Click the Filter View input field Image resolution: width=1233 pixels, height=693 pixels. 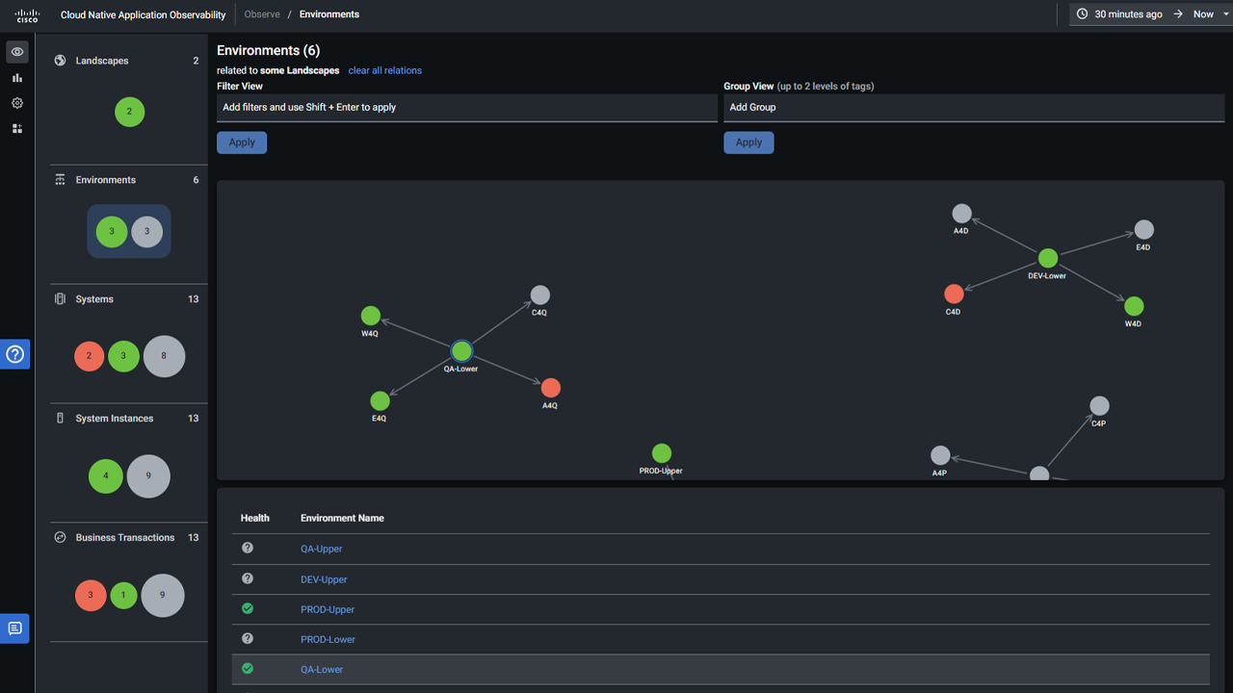(x=467, y=108)
